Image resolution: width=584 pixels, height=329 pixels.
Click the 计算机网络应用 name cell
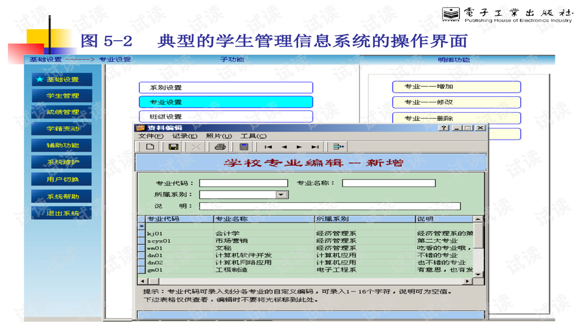(x=265, y=263)
